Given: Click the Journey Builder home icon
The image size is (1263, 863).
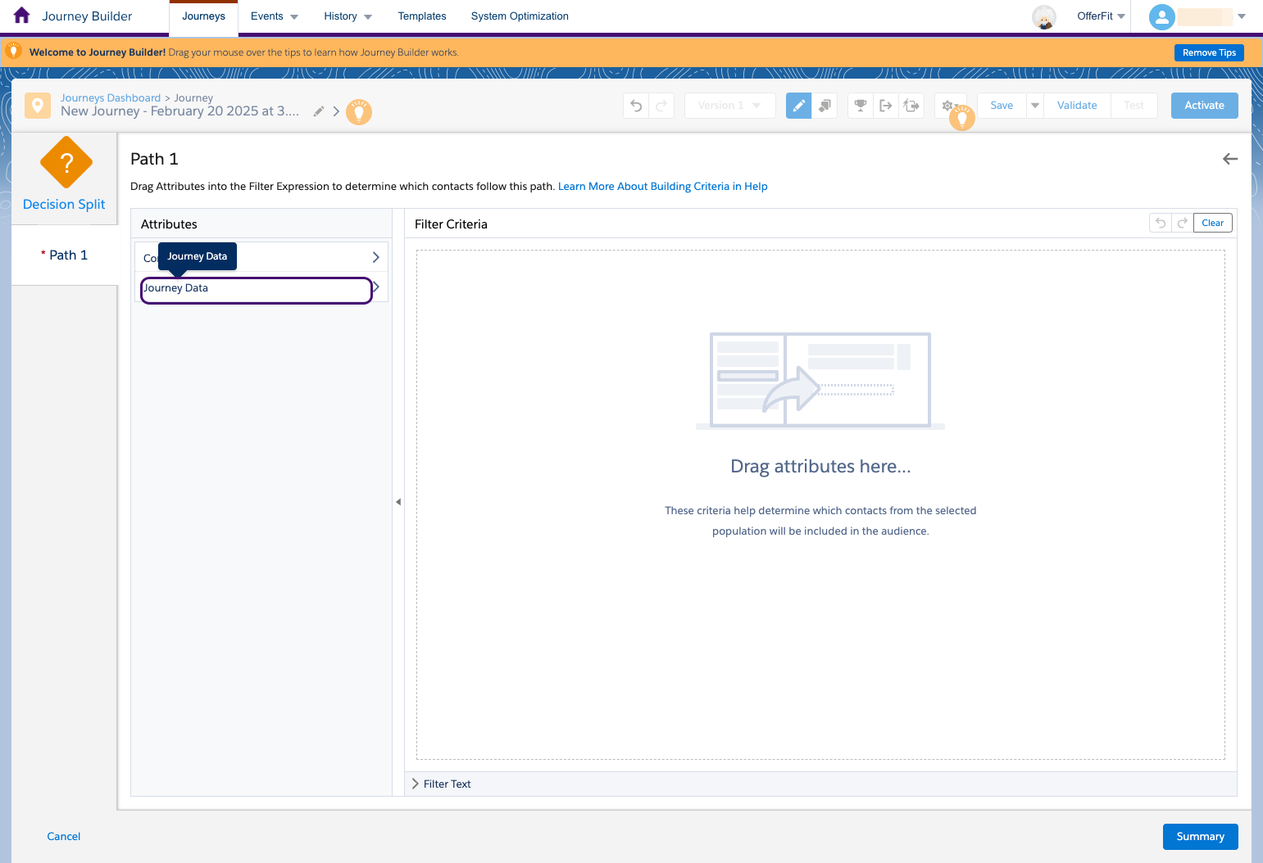Looking at the screenshot, I should point(21,15).
